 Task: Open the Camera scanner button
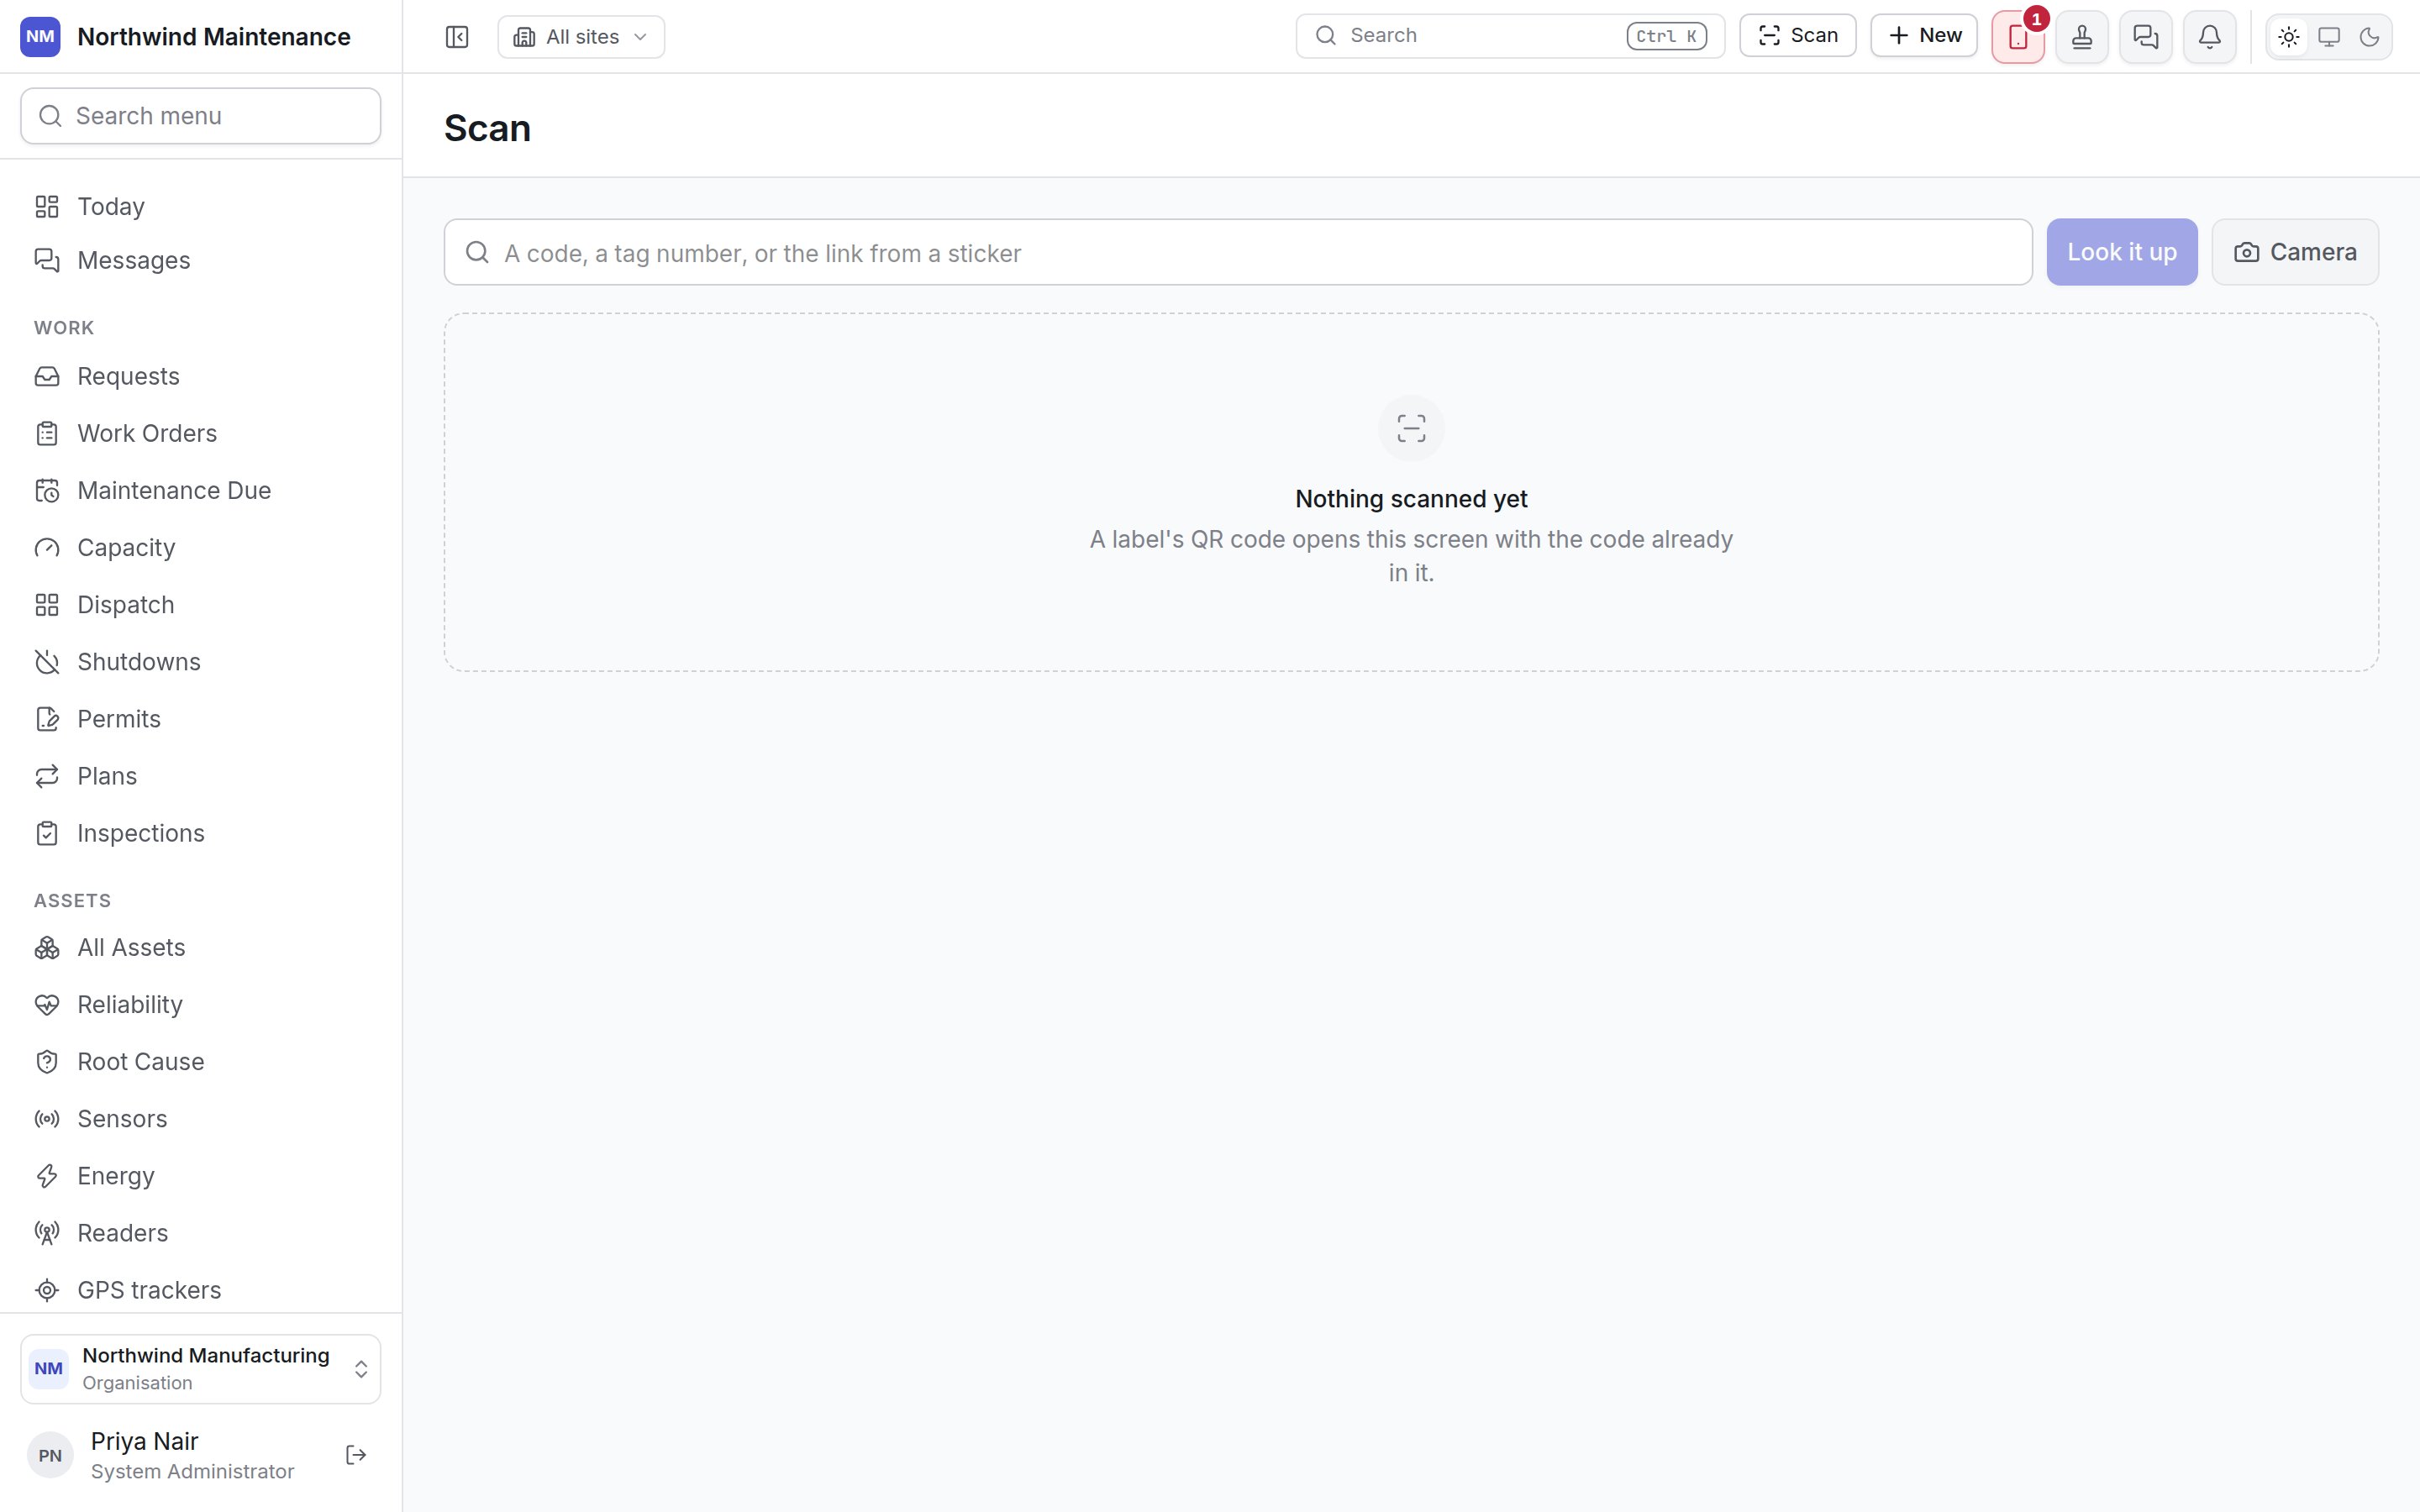point(2295,252)
